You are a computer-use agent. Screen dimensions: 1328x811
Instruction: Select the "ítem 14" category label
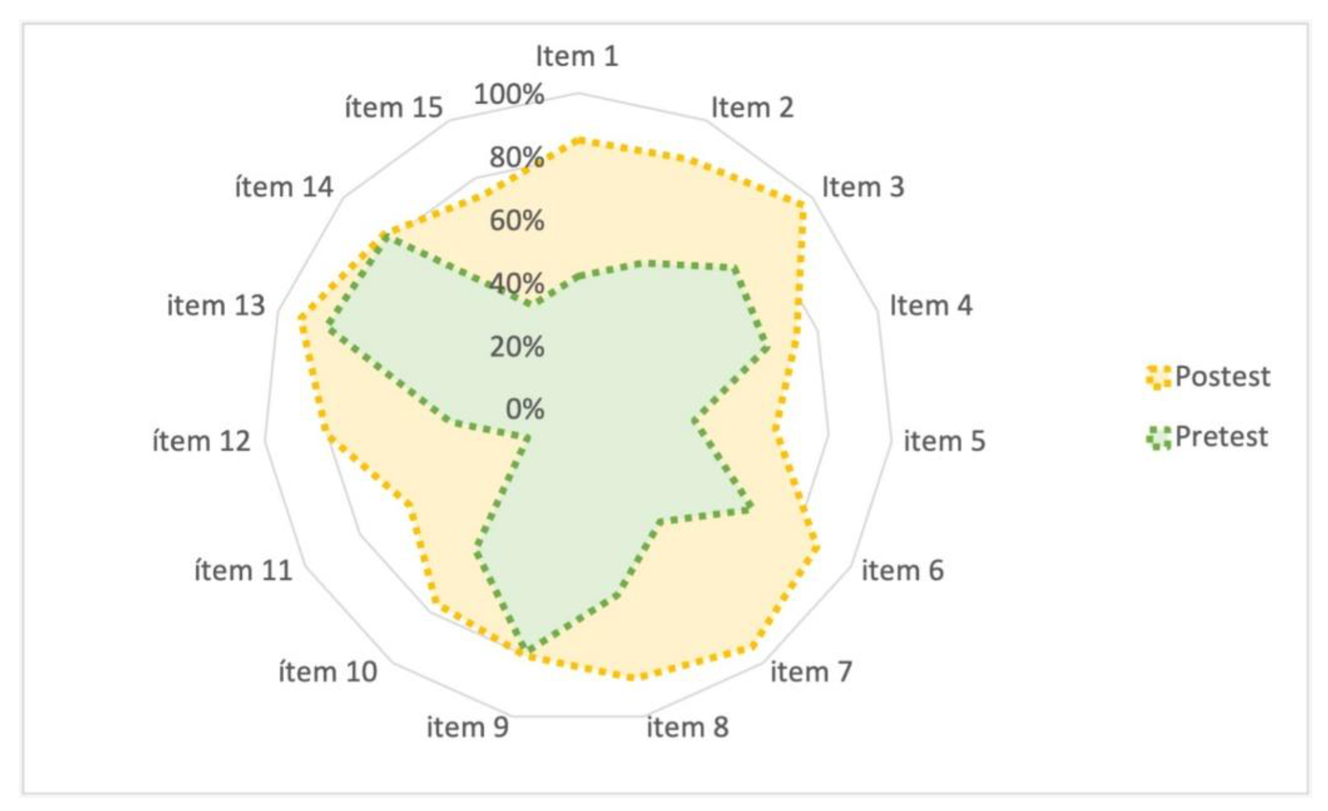tap(284, 187)
